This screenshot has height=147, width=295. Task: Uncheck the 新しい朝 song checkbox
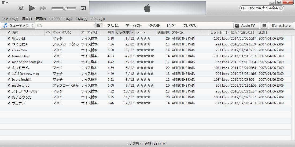pos(9,38)
